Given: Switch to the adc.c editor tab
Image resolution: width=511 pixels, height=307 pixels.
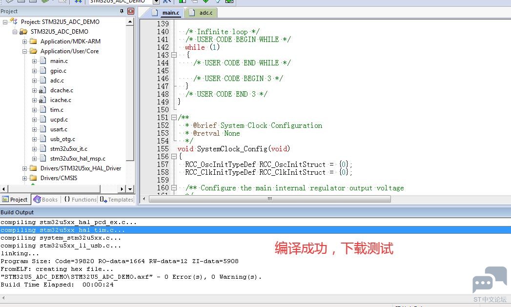Looking at the screenshot, I should (x=202, y=13).
